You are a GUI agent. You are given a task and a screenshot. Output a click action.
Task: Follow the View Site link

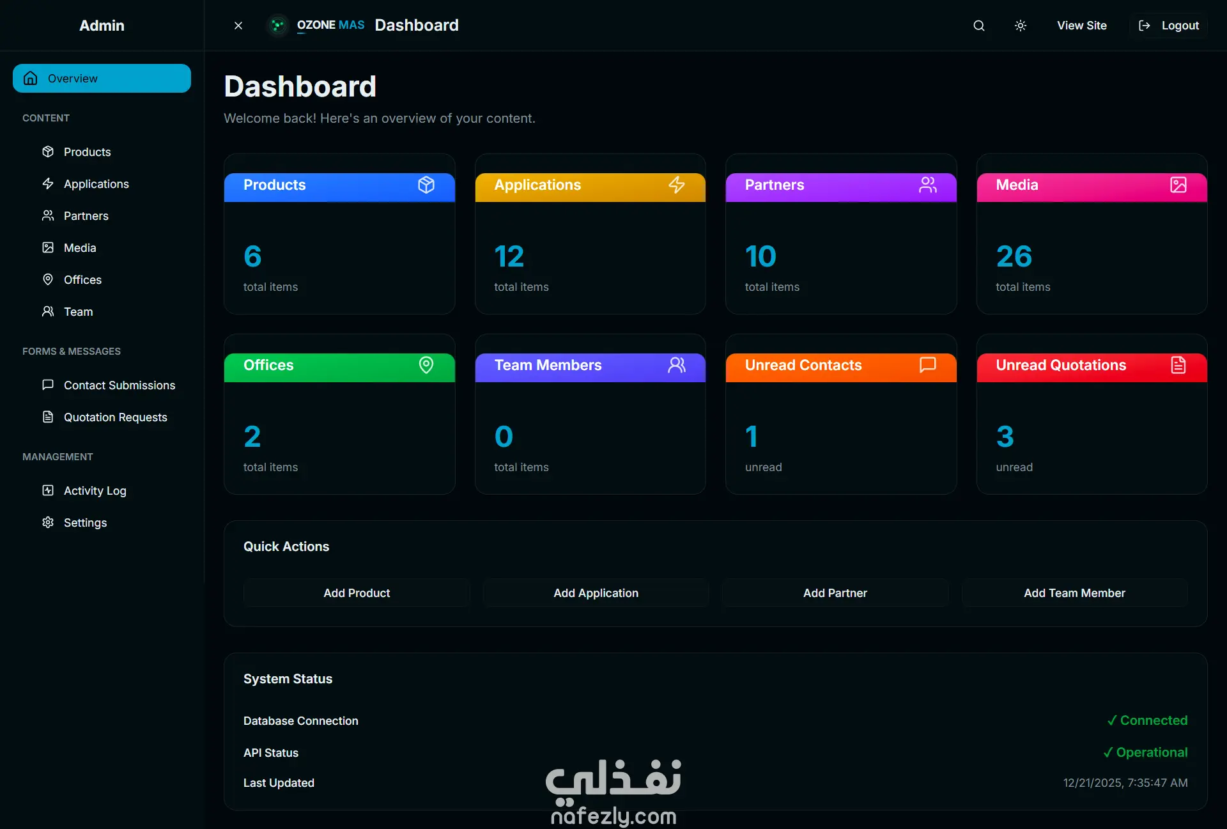coord(1081,26)
